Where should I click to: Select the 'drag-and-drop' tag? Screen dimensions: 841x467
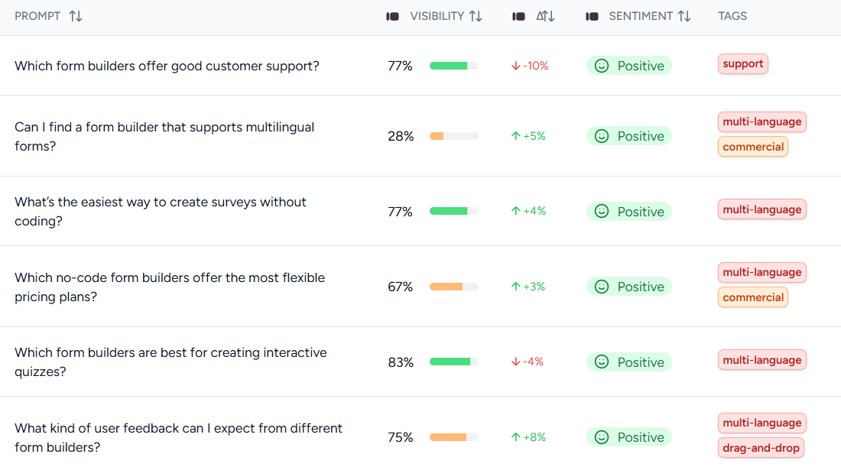pos(761,448)
